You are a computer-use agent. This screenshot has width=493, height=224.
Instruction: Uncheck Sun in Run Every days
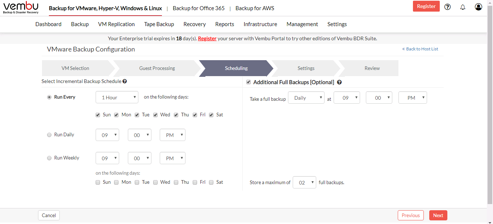(x=98, y=115)
